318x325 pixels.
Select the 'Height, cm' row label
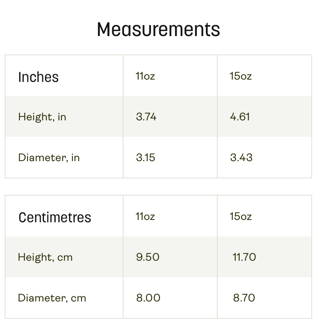(x=45, y=257)
